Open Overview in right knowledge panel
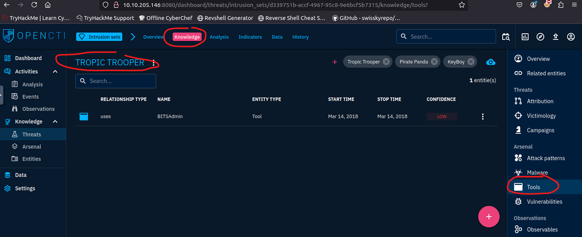 tap(545, 59)
